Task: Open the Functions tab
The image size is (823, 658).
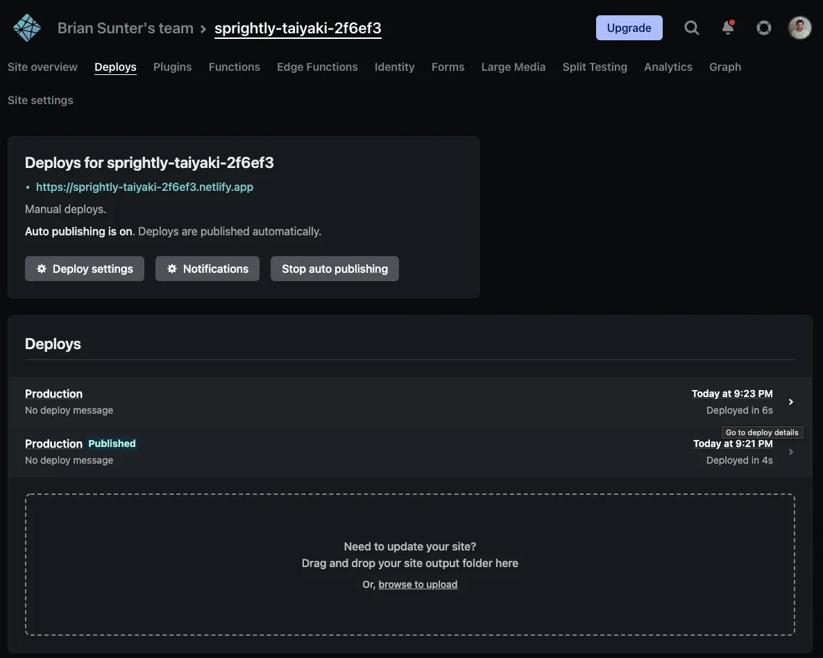Action: tap(234, 67)
